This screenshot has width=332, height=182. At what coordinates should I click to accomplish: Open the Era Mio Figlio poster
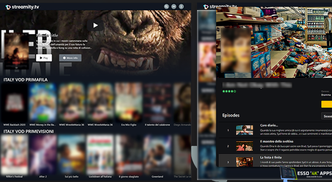129,102
